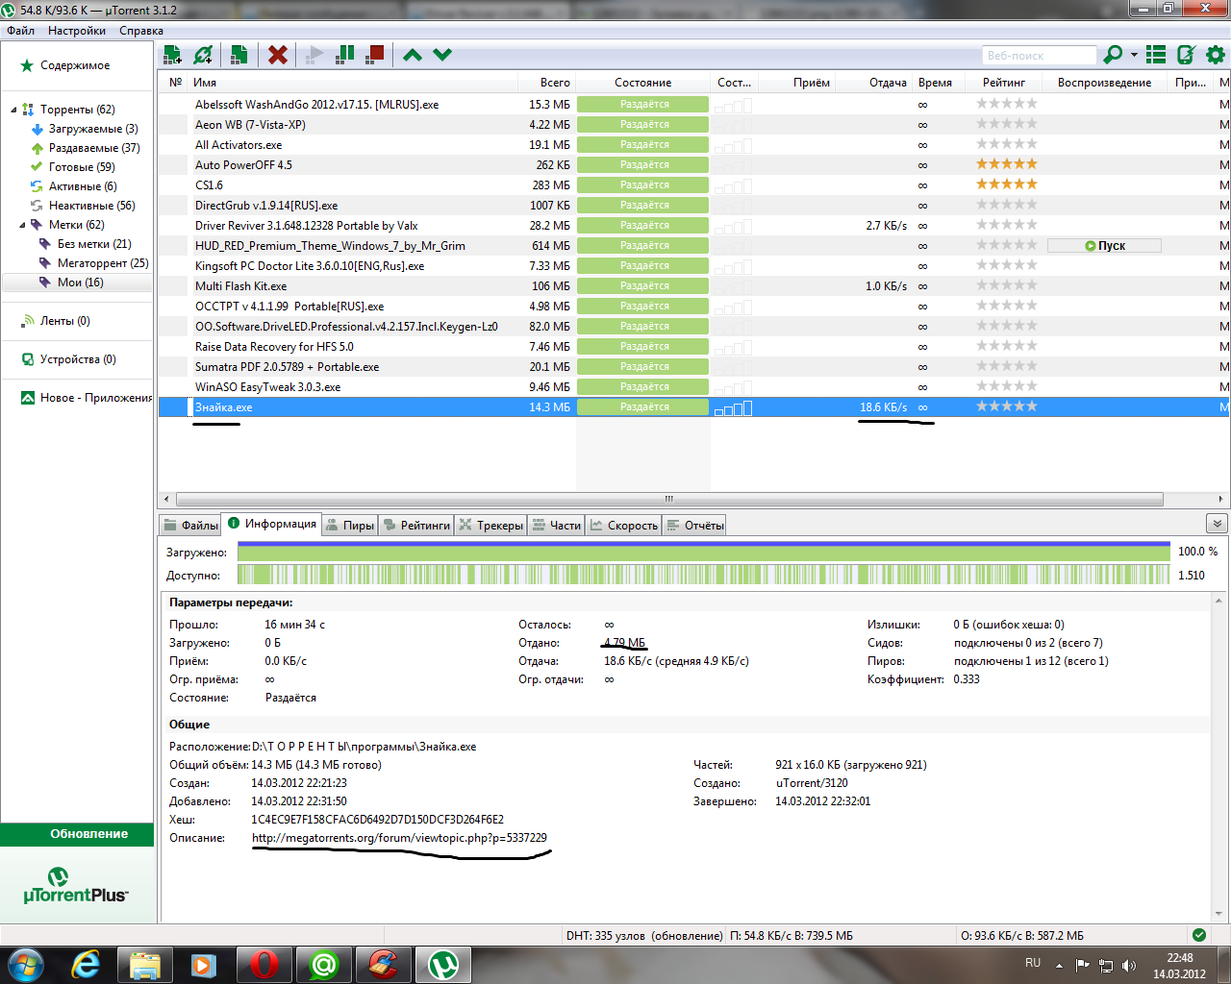Sort by the Состояние column header
The width and height of the screenshot is (1231, 984).
click(643, 83)
